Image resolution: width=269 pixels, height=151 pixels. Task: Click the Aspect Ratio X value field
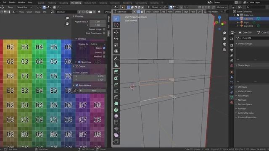(98, 22)
